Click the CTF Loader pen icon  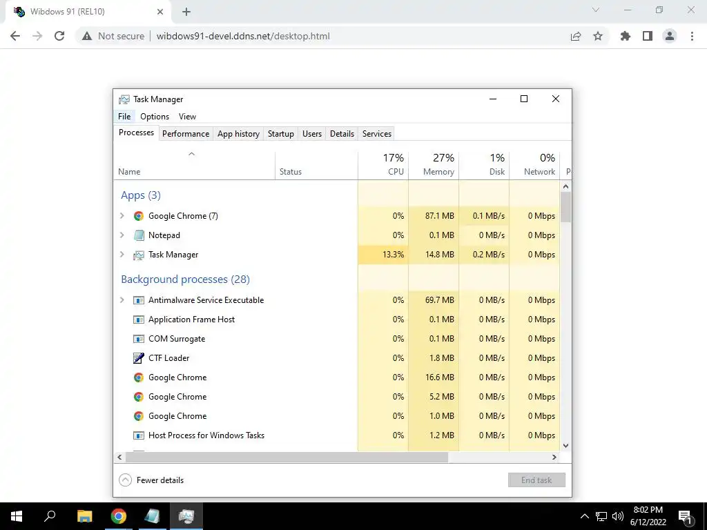138,358
